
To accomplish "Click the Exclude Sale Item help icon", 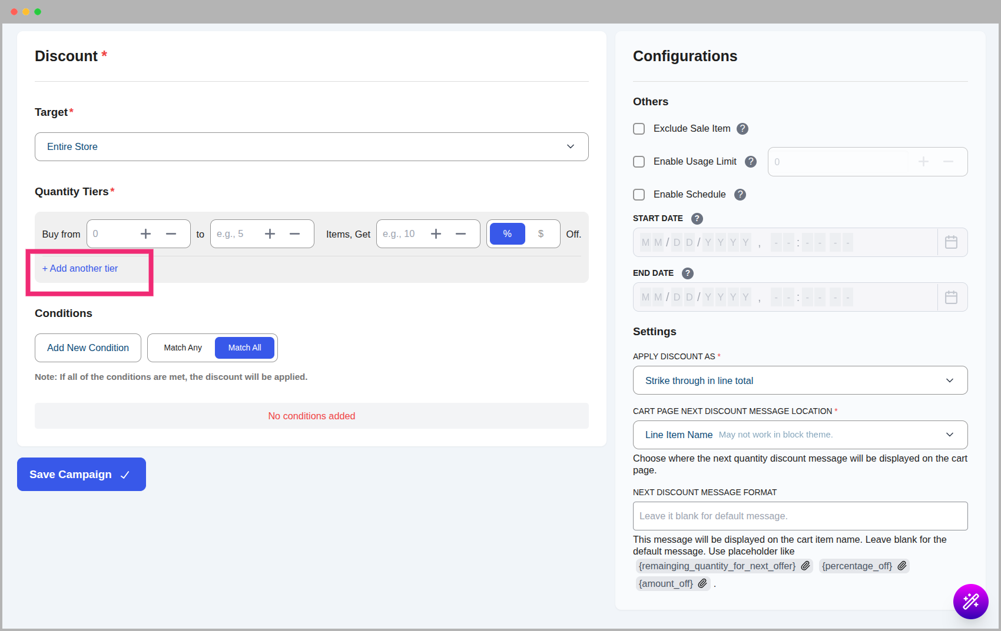I will 743,129.
